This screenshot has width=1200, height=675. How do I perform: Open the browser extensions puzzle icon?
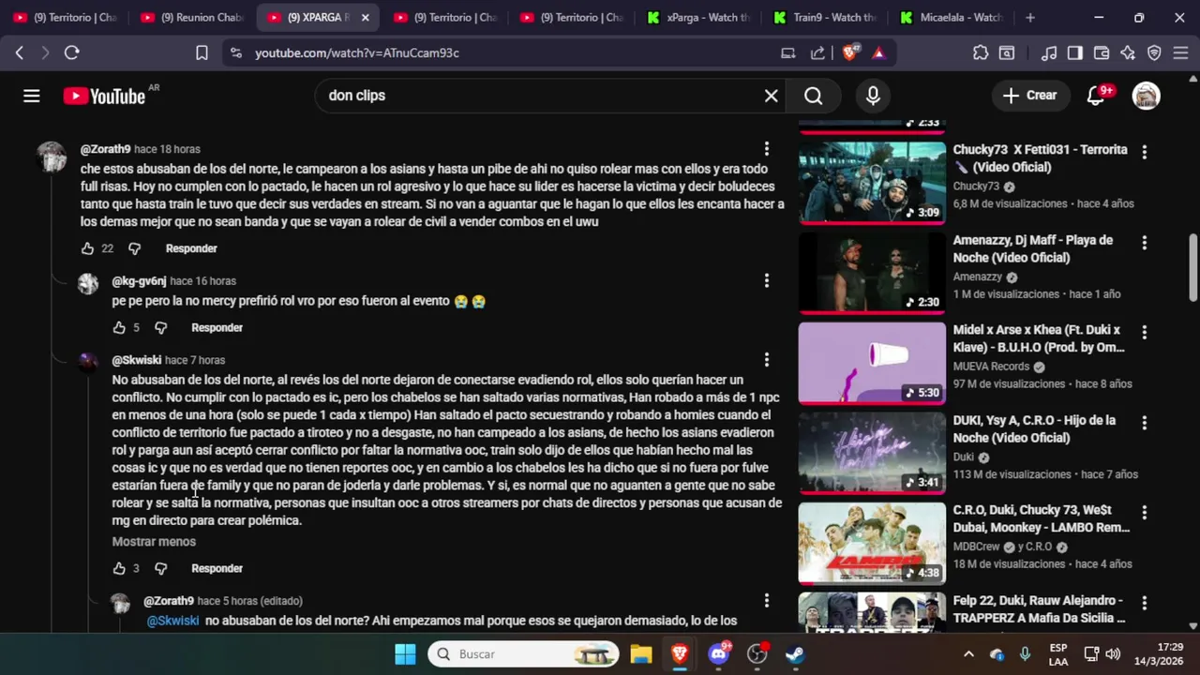coord(981,53)
